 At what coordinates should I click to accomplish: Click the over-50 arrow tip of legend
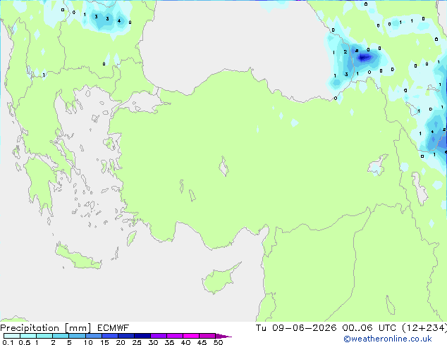[x=223, y=336]
